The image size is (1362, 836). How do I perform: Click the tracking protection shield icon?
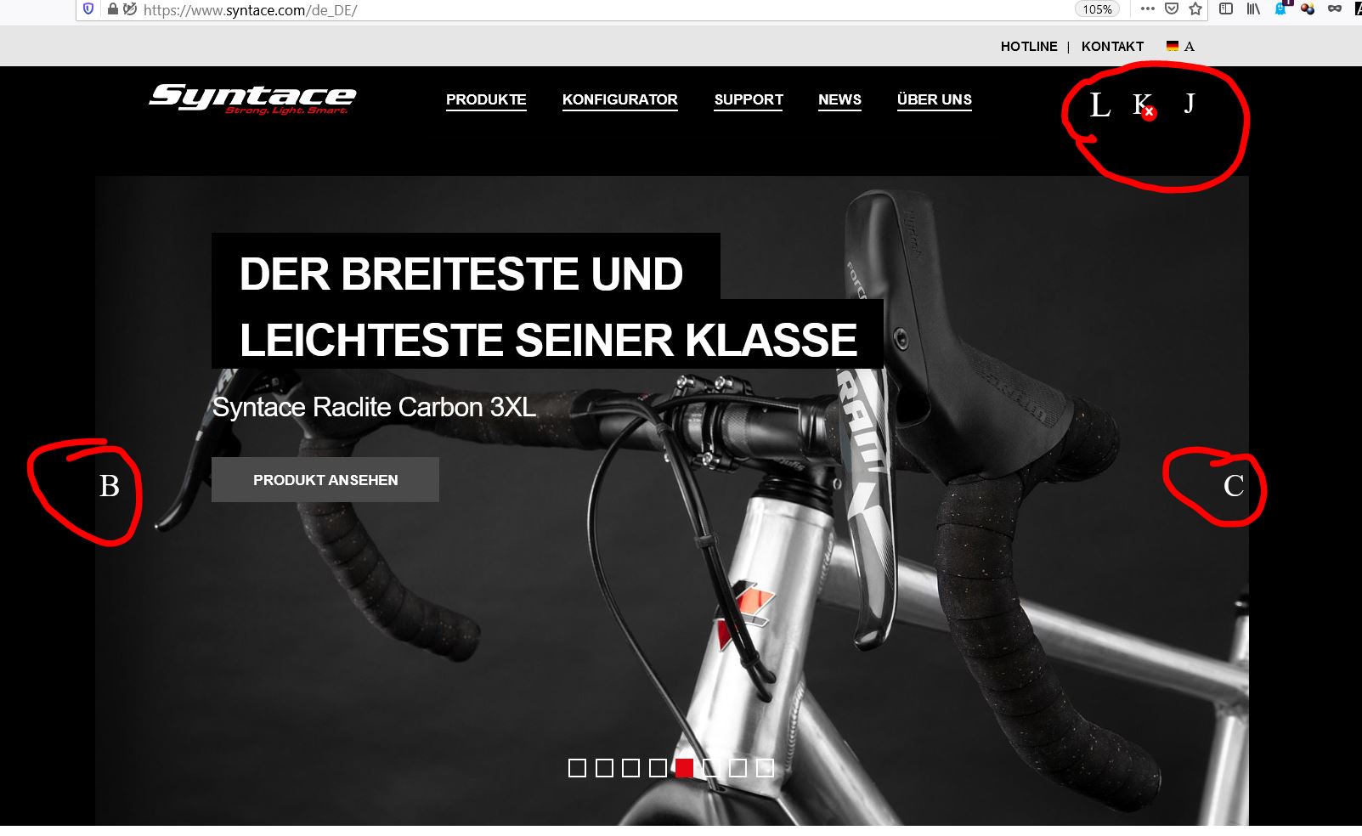pyautogui.click(x=88, y=9)
